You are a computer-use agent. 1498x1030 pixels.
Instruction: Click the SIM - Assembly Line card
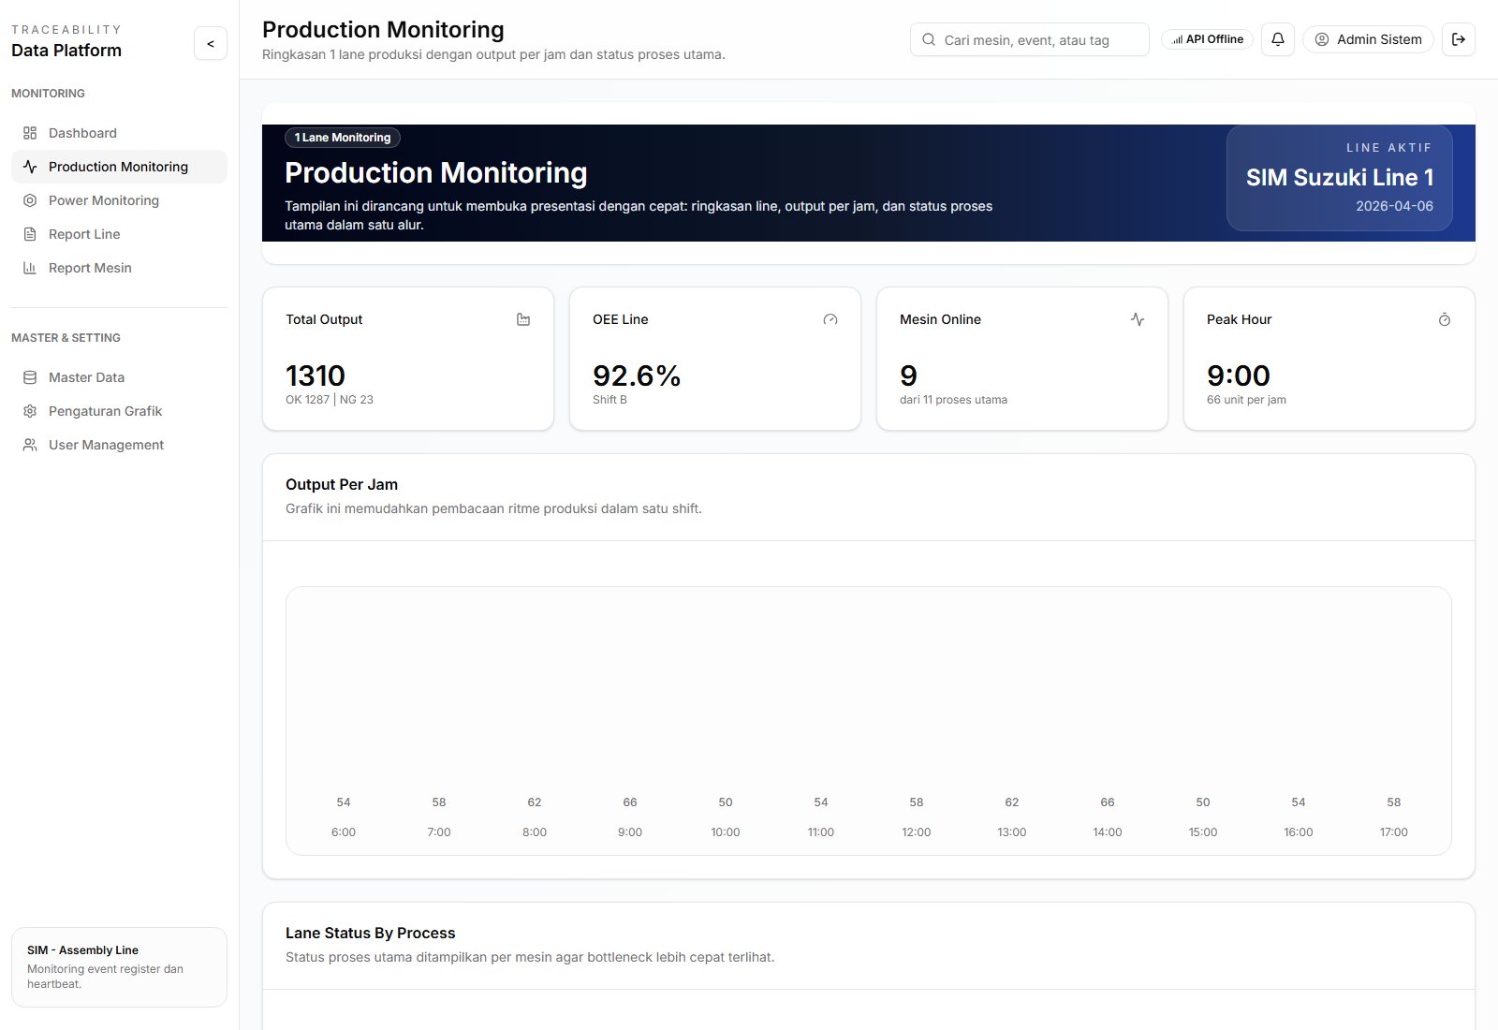point(119,967)
